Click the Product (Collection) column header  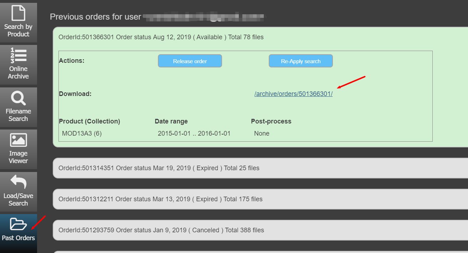click(89, 121)
